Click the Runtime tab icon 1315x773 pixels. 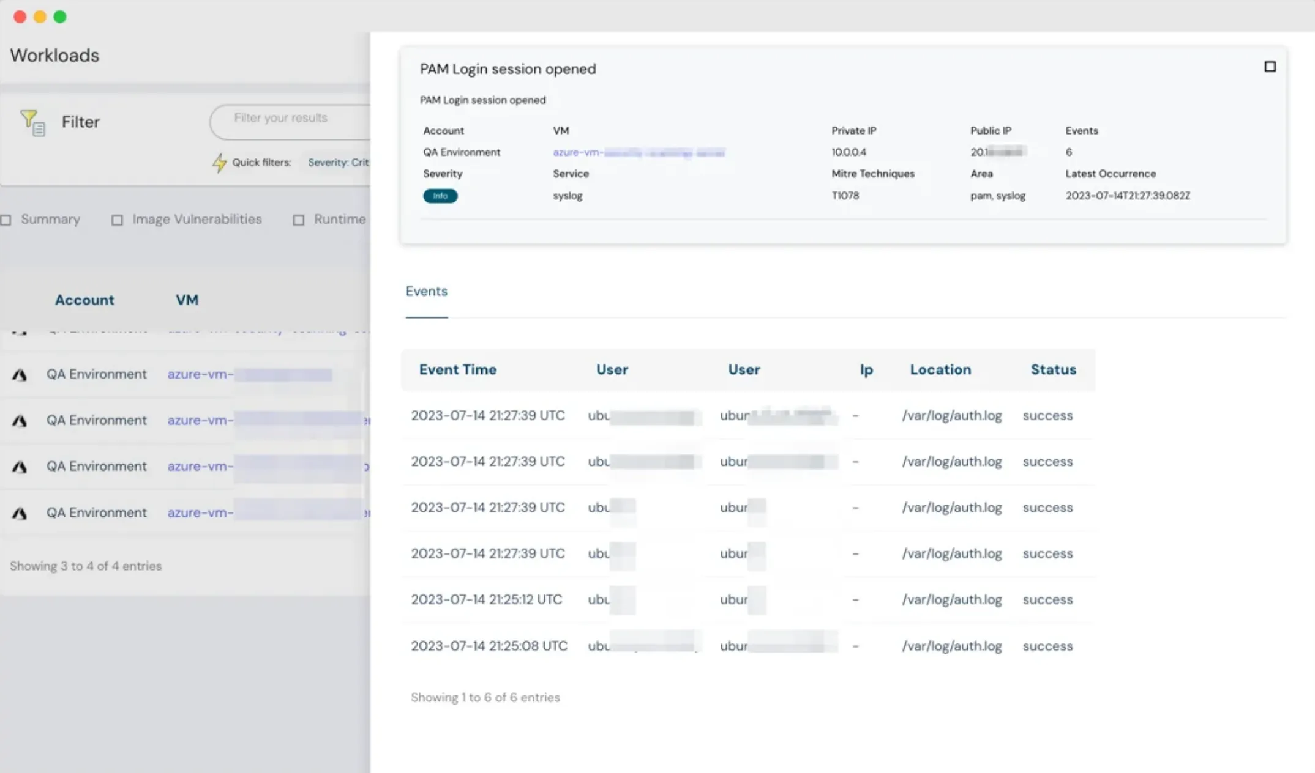point(298,220)
